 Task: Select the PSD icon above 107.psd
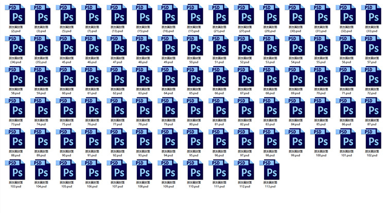[x=117, y=170]
